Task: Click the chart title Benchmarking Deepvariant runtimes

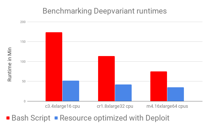Action: 105,11
